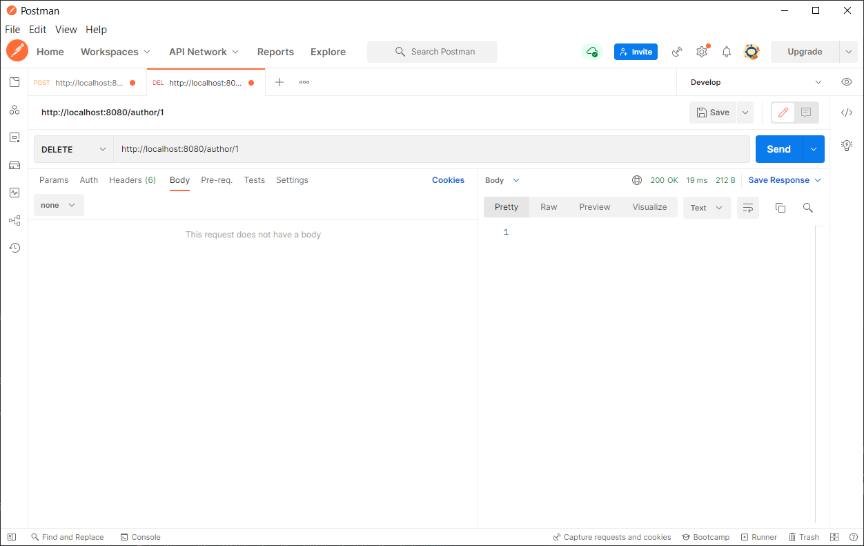
Task: Open Flows sidebar icon
Action: pos(14,220)
